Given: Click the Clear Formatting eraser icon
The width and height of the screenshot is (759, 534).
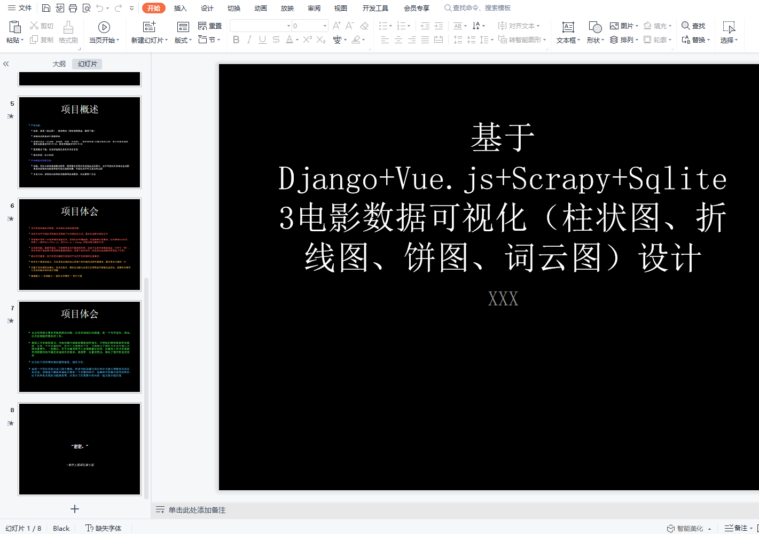Looking at the screenshot, I should pyautogui.click(x=364, y=26).
